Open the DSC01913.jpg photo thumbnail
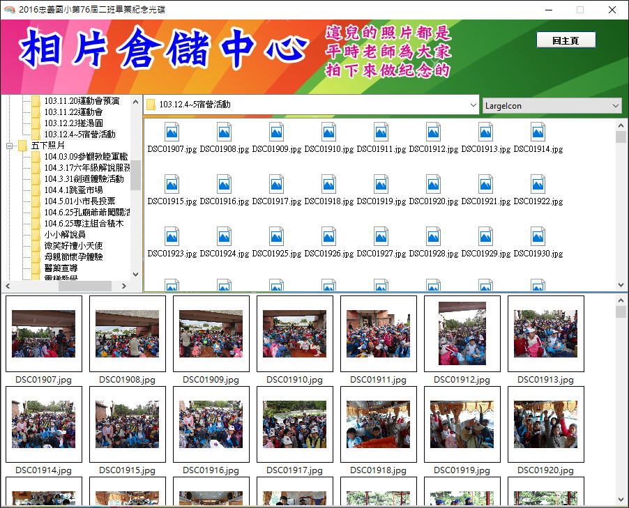629x508 pixels. pos(545,334)
